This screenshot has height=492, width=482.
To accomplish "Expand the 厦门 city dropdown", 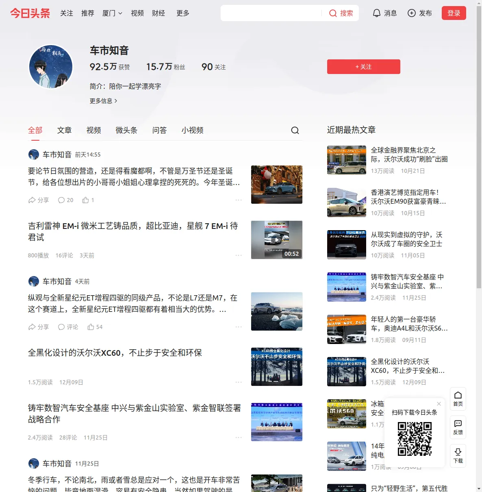I will click(112, 13).
